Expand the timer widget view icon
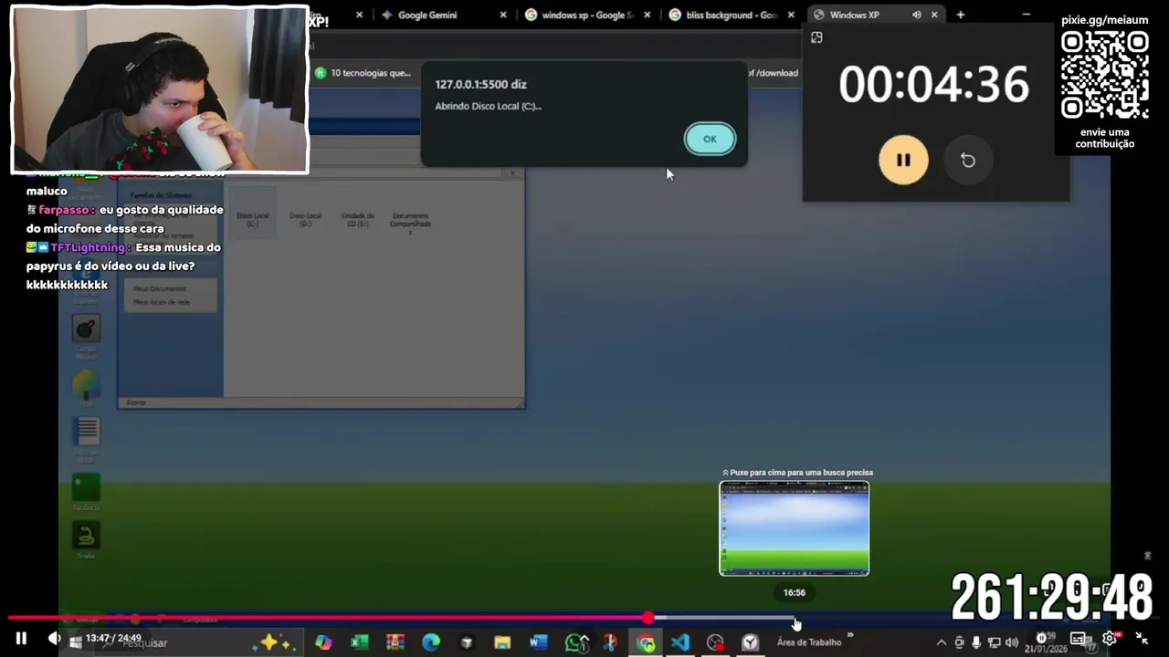The height and width of the screenshot is (657, 1169). pos(816,37)
